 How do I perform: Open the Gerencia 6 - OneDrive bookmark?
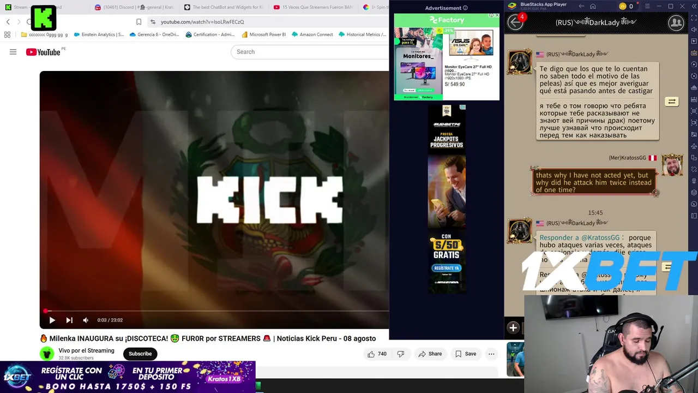pos(154,34)
